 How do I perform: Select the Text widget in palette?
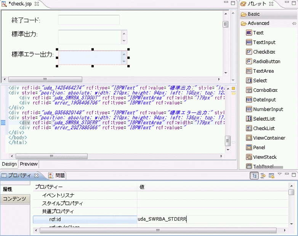click(258, 33)
